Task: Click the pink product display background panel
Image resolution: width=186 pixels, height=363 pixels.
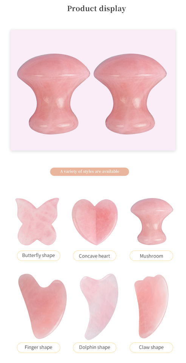Action: (x=93, y=90)
